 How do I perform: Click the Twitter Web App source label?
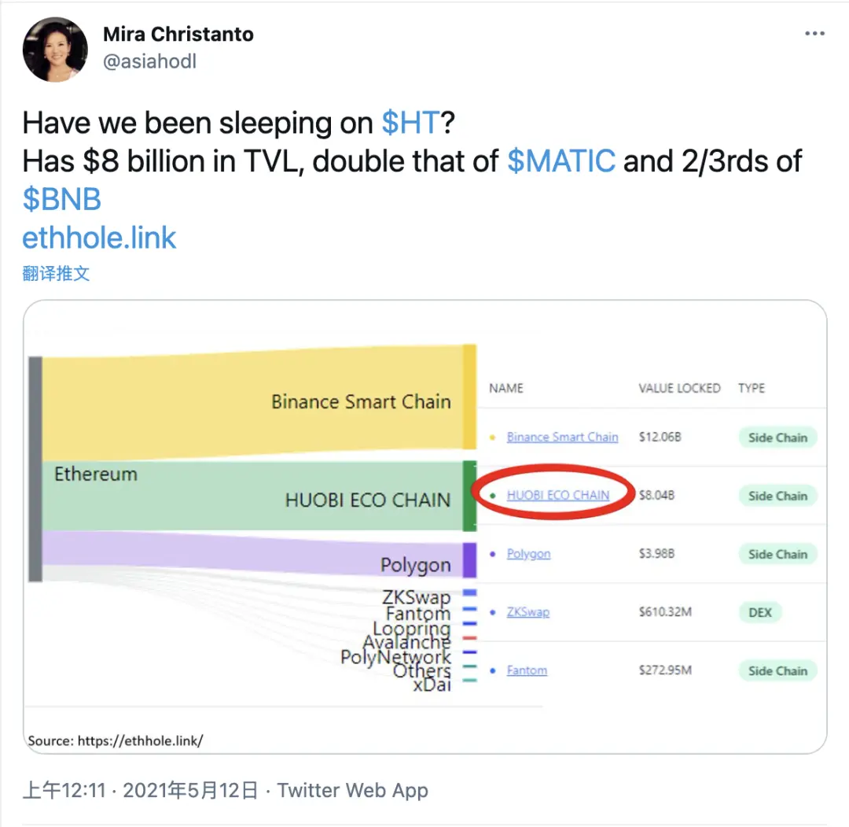[x=352, y=790]
